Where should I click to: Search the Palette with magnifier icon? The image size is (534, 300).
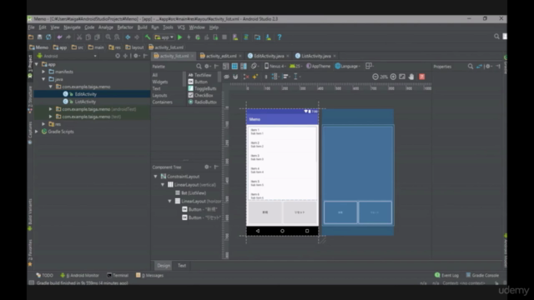pos(199,67)
